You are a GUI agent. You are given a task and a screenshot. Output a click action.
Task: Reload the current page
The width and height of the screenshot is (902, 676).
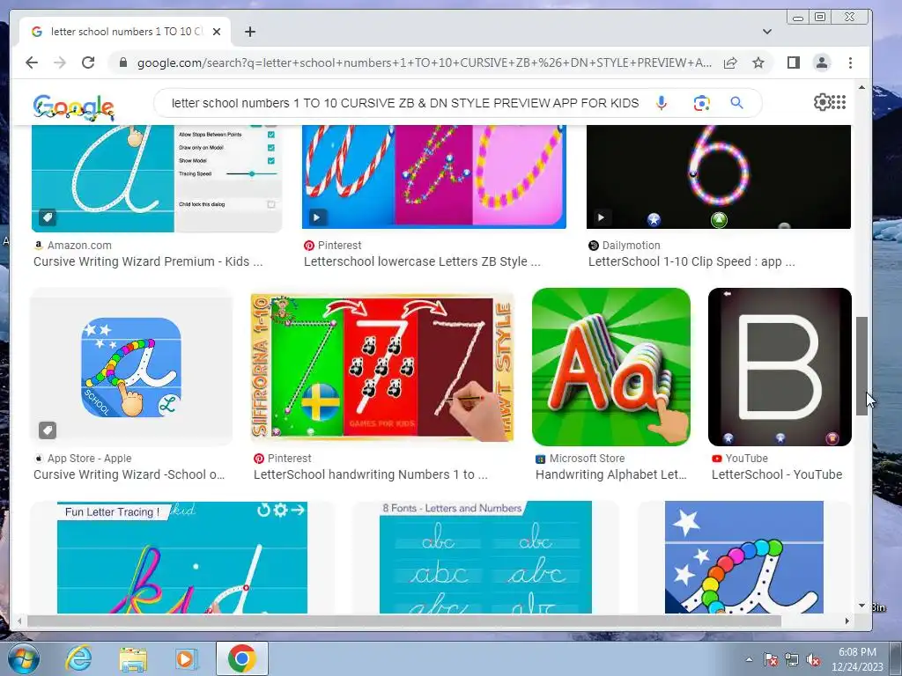tap(88, 62)
